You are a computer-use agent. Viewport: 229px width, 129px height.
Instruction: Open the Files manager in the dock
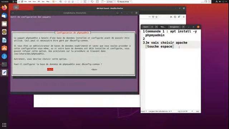tap(4, 24)
